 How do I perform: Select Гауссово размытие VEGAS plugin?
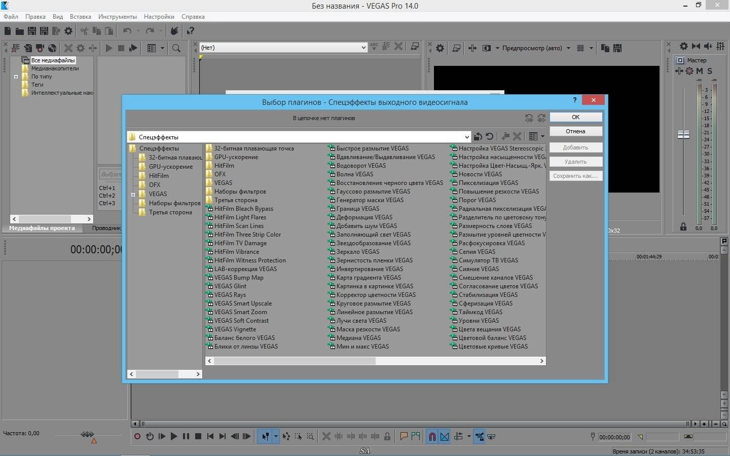coord(370,192)
